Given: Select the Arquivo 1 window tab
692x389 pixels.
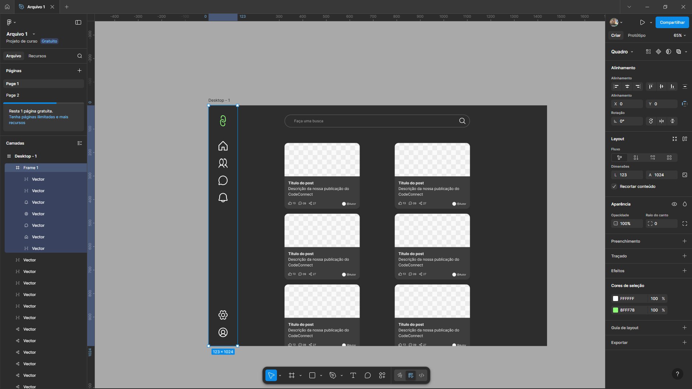Looking at the screenshot, I should point(36,7).
